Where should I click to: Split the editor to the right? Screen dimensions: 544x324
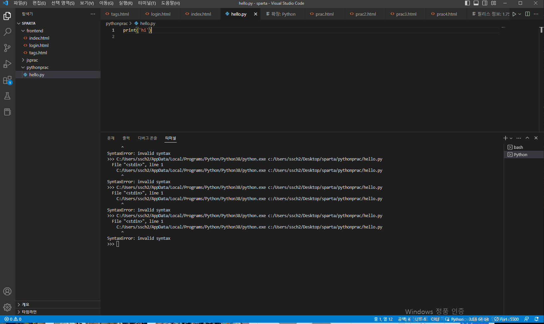pyautogui.click(x=528, y=14)
